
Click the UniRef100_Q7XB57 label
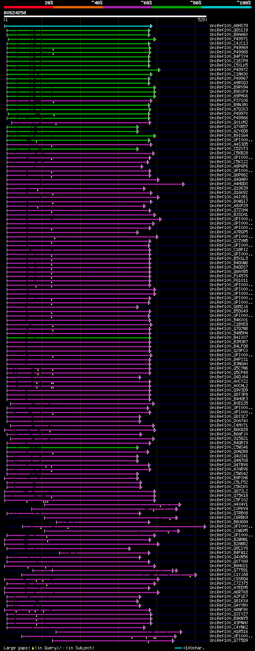(x=229, y=127)
